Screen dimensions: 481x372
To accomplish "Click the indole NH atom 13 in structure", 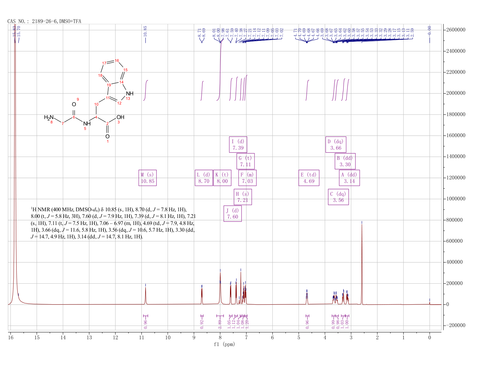I will pos(129,94).
